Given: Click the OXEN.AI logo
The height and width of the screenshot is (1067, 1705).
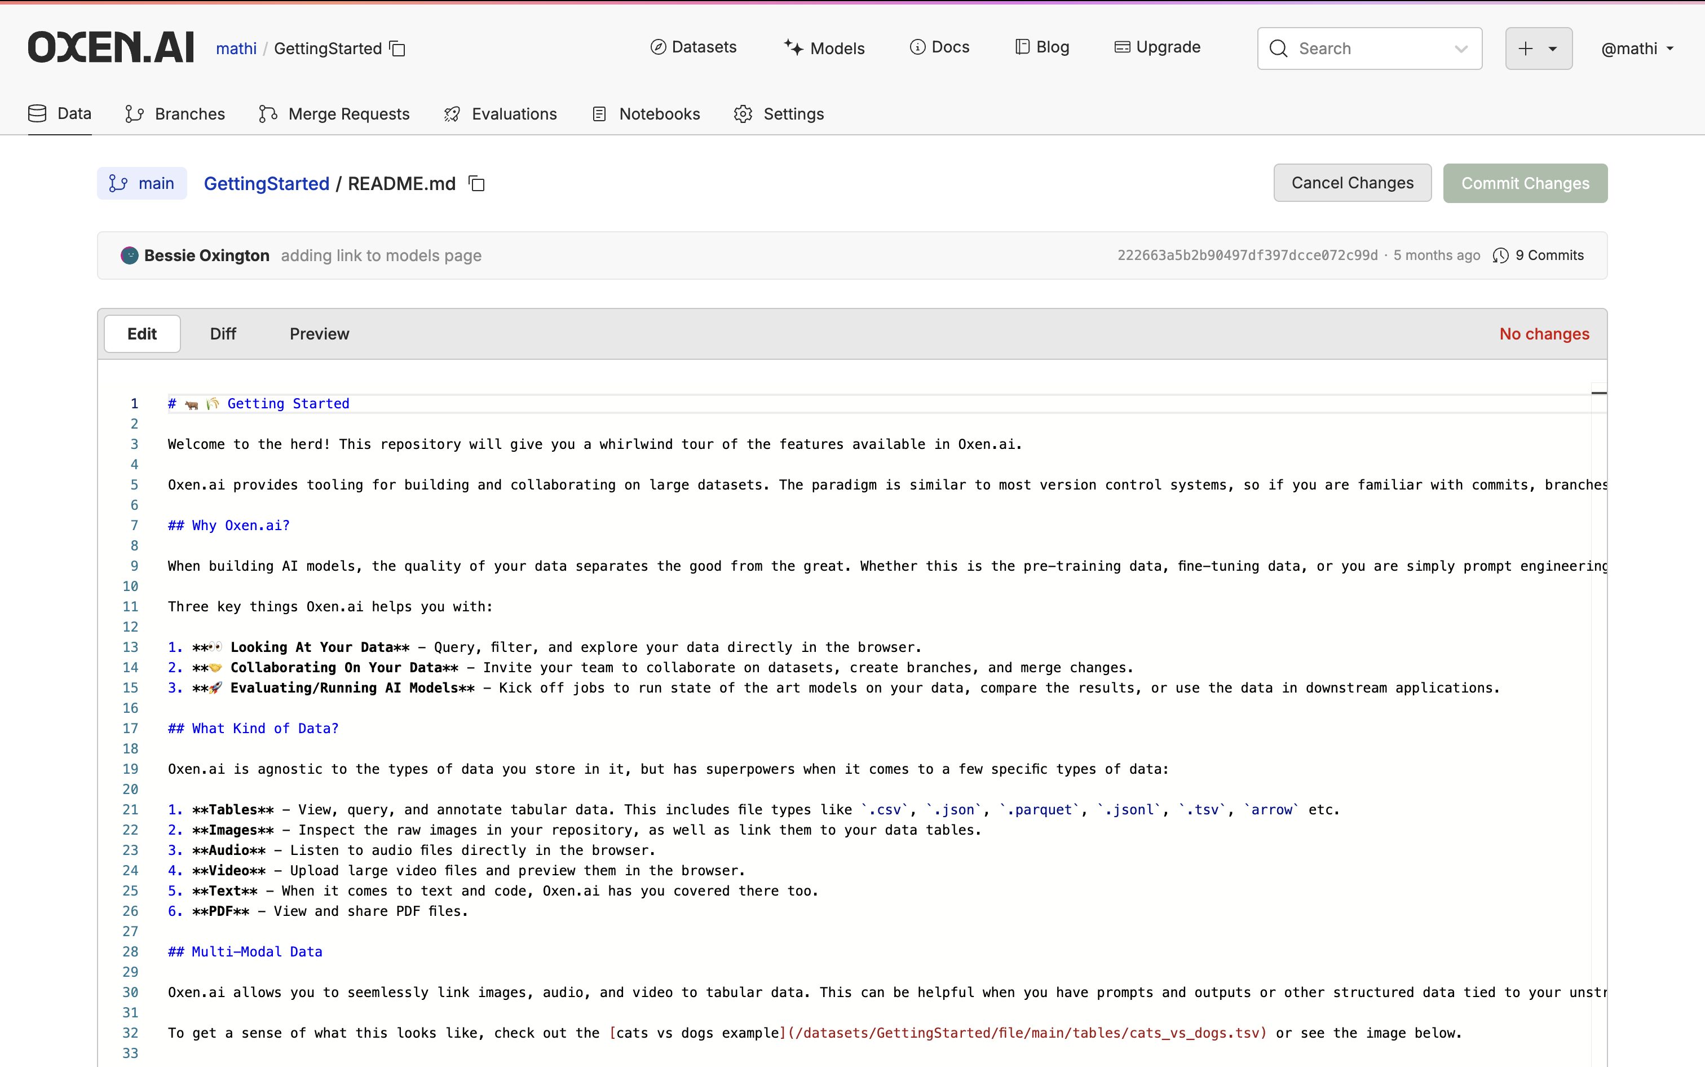Looking at the screenshot, I should (111, 48).
